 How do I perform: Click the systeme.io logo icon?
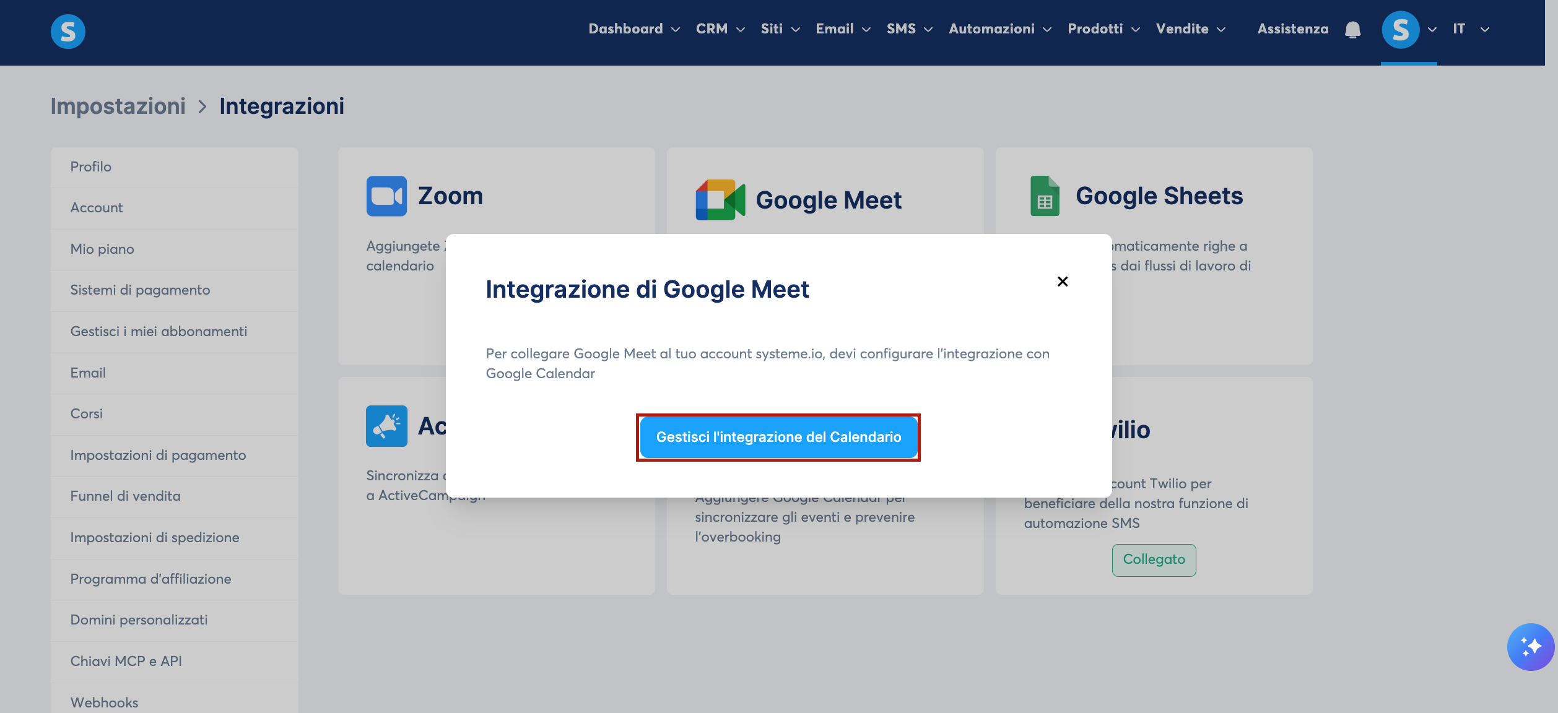(68, 31)
